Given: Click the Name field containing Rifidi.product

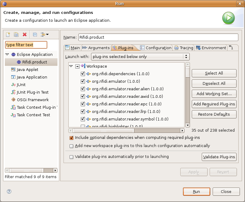Looking at the screenshot, I should pyautogui.click(x=158, y=37).
